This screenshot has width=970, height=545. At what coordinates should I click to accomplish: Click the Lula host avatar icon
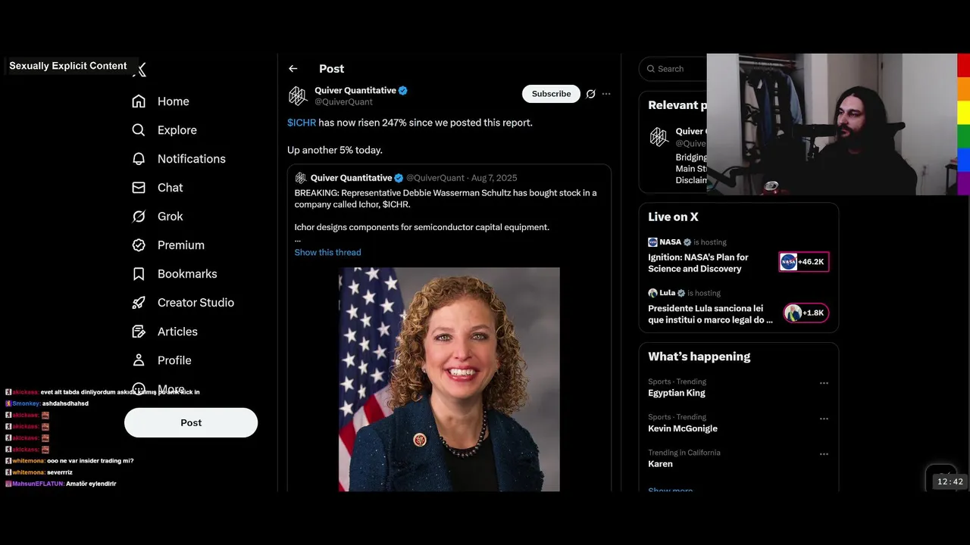click(x=652, y=293)
